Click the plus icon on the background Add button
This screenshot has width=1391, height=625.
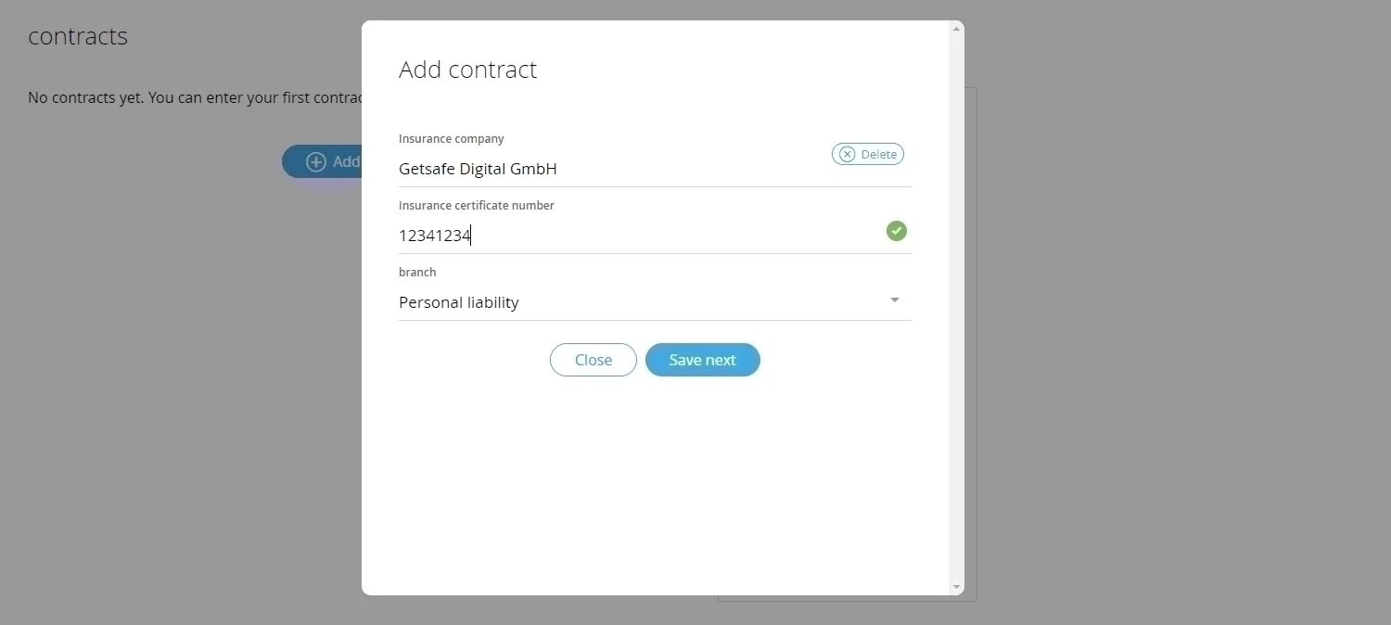(316, 161)
